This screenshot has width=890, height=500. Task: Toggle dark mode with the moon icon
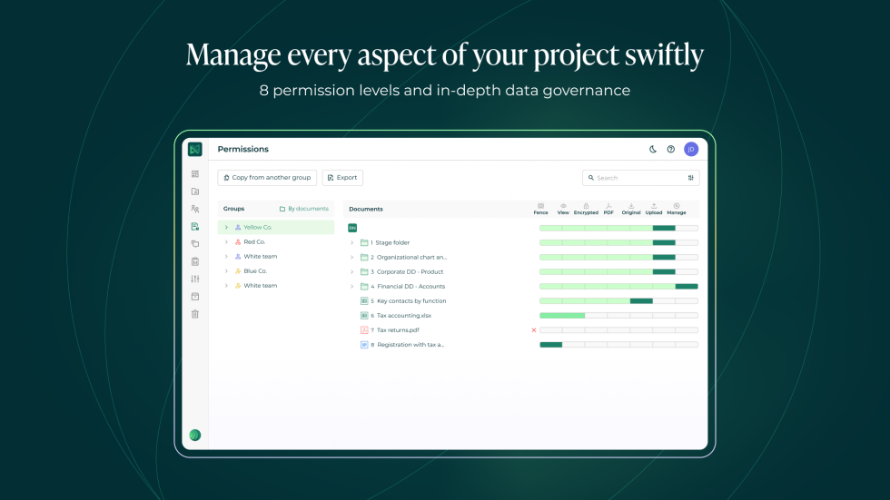(653, 149)
